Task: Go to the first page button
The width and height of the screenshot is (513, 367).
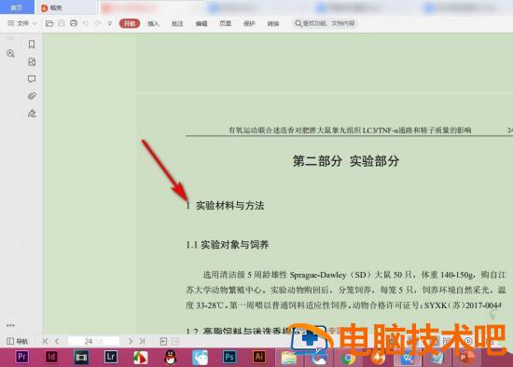Action: [45, 341]
